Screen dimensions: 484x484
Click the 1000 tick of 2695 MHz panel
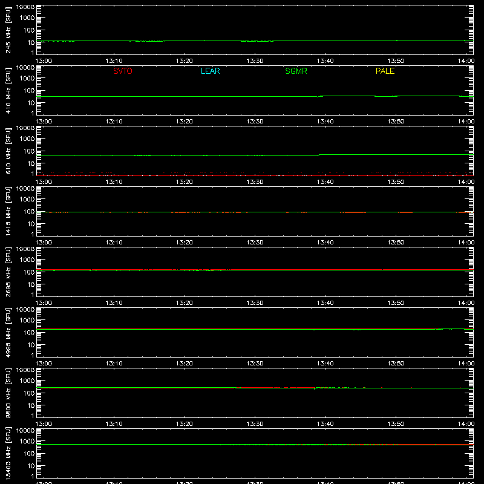point(27,260)
